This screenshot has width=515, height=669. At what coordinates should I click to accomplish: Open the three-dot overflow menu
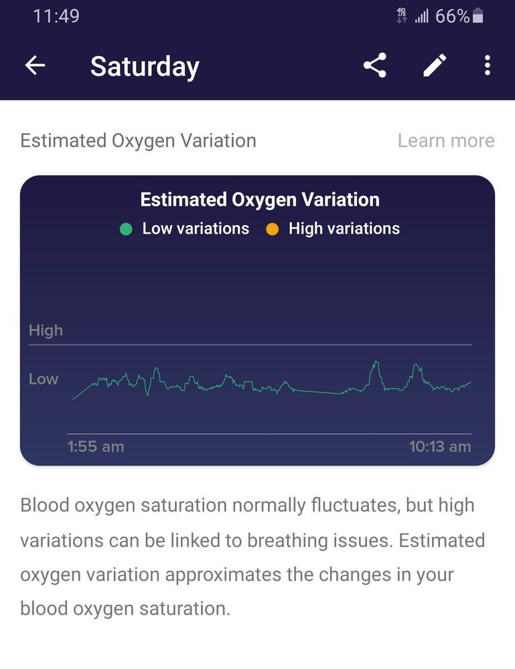click(x=487, y=65)
